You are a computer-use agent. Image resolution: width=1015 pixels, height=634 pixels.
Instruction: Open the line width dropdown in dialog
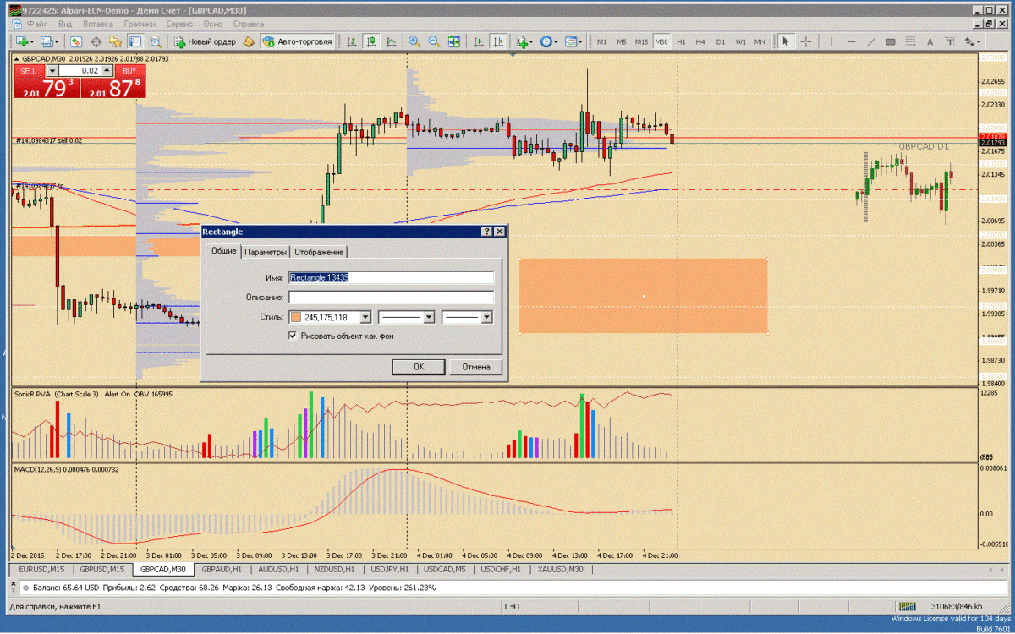coord(486,317)
